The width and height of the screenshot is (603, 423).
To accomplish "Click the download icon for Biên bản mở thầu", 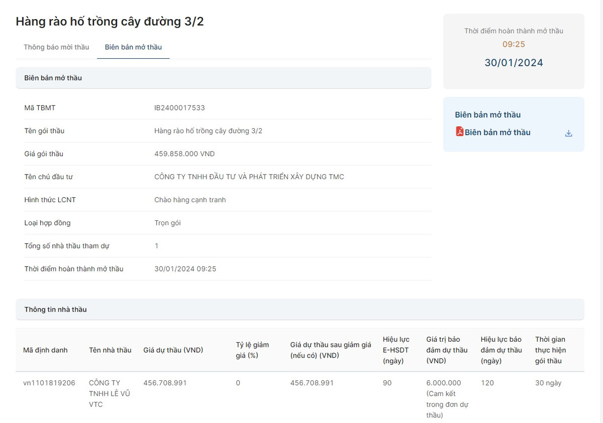I will 568,133.
